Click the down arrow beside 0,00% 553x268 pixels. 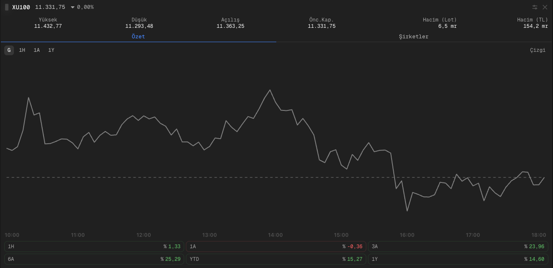click(73, 7)
